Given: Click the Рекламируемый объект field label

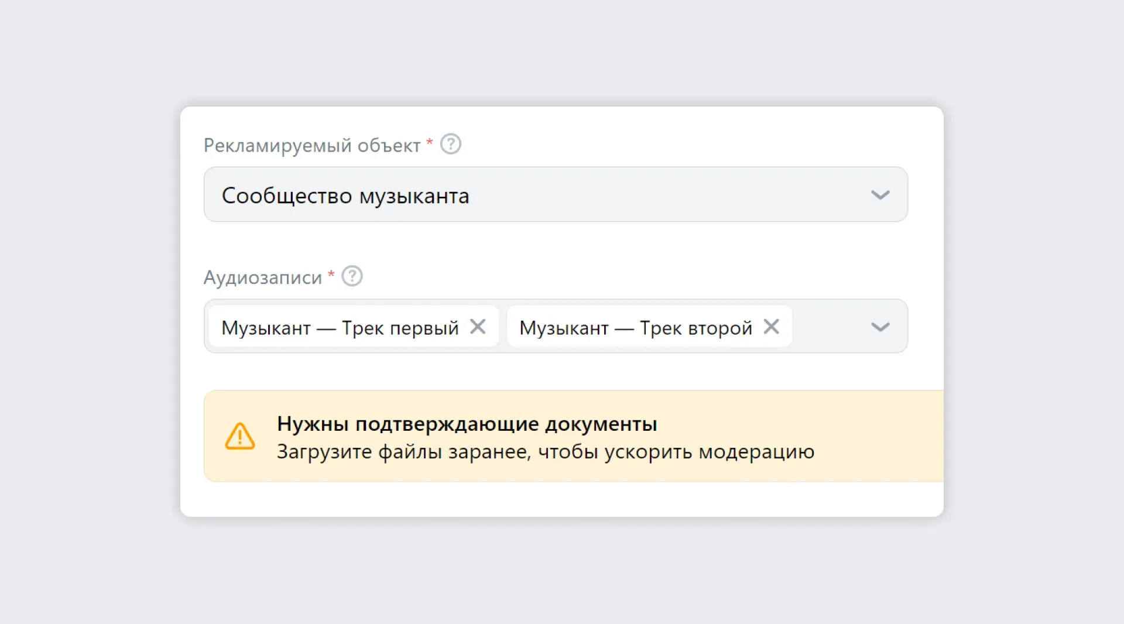Looking at the screenshot, I should (311, 145).
